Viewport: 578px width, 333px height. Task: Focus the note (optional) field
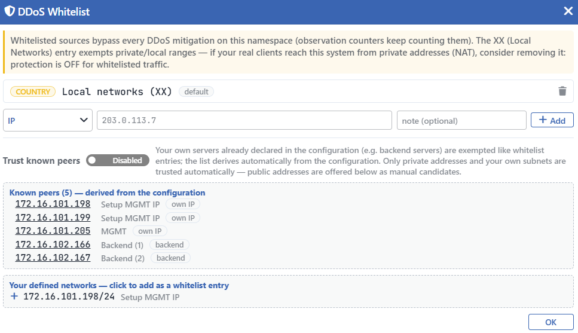click(461, 120)
